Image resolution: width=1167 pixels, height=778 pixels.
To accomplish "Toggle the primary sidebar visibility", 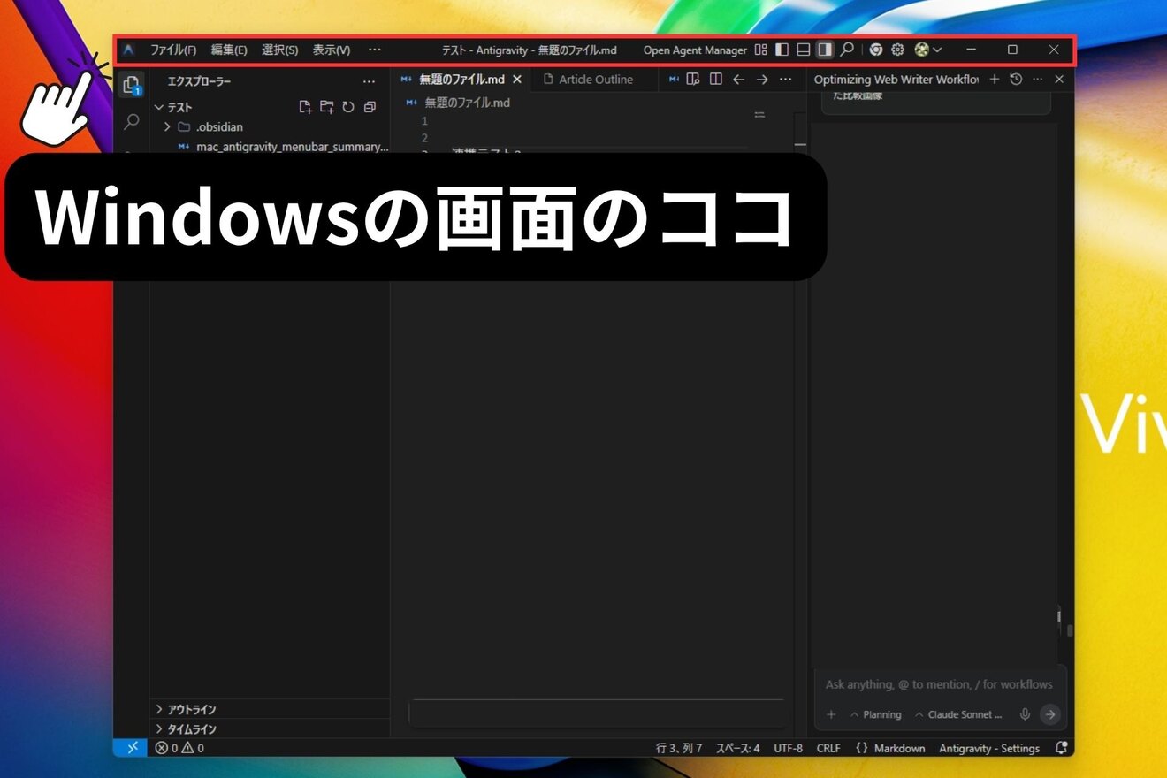I will point(782,50).
